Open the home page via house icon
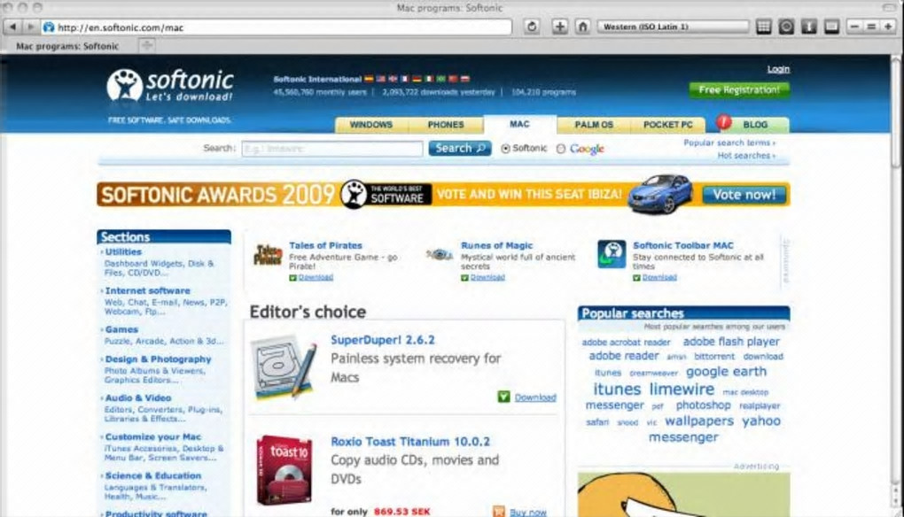Image resolution: width=904 pixels, height=517 pixels. pyautogui.click(x=582, y=27)
